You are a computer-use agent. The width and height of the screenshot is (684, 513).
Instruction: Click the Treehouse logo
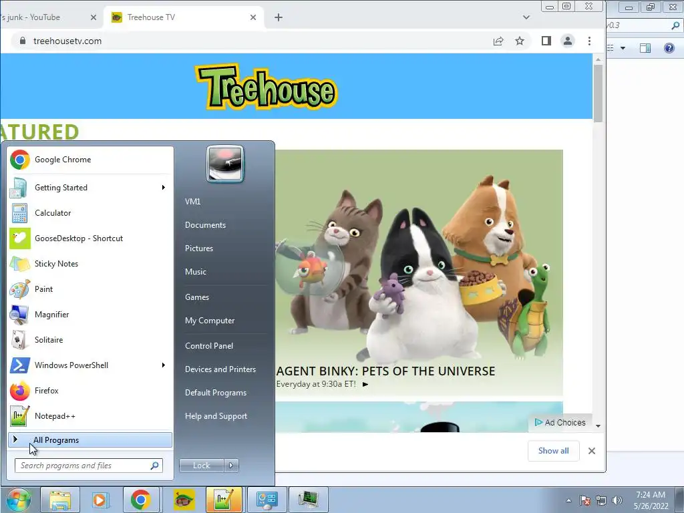point(266,86)
